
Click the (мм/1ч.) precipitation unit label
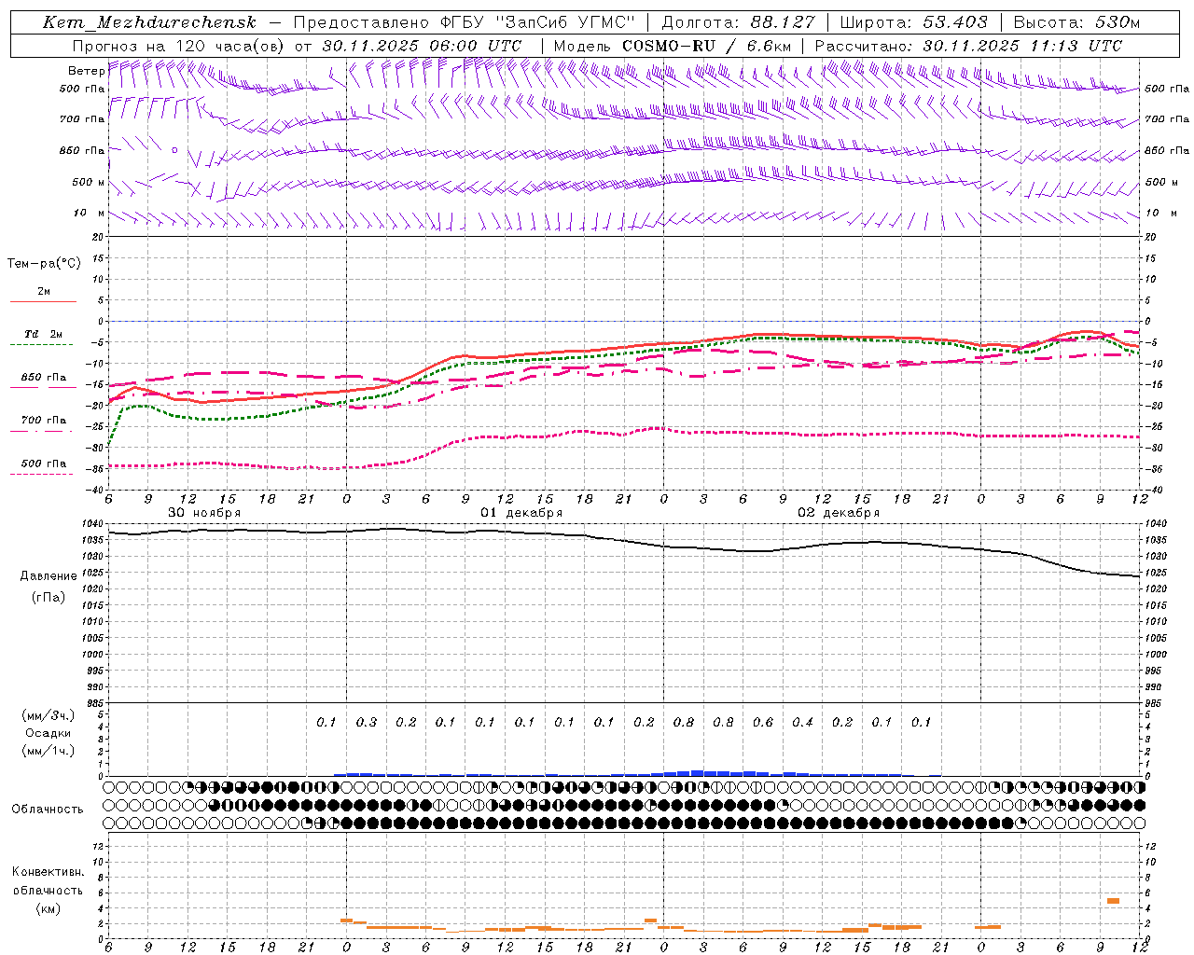click(x=49, y=751)
